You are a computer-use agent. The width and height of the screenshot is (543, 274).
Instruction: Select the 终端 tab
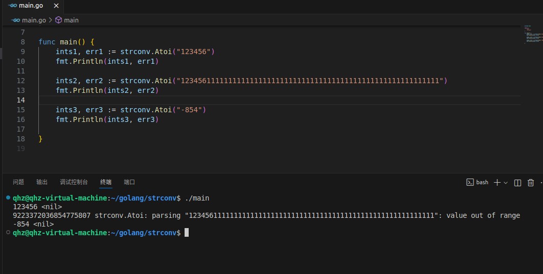pyautogui.click(x=106, y=182)
